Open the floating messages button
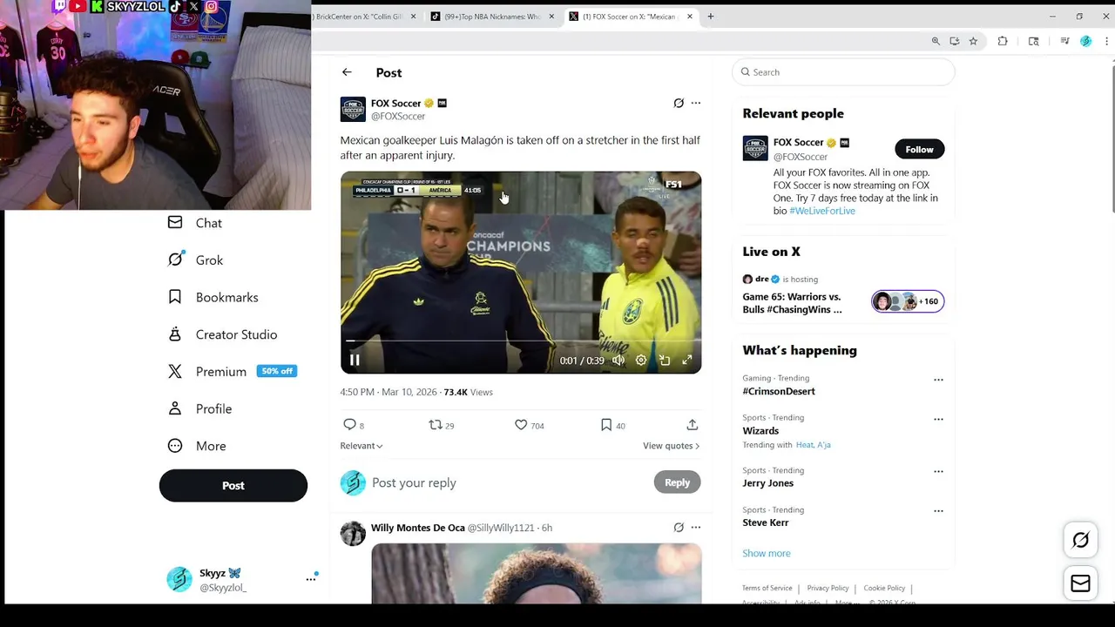The width and height of the screenshot is (1115, 627). tap(1080, 583)
